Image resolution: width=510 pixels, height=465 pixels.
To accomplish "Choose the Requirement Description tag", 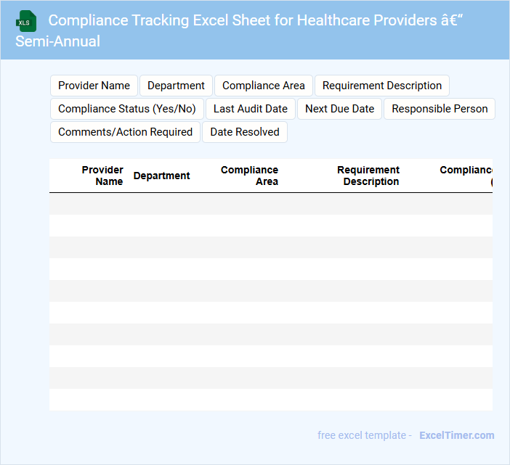I will (x=381, y=86).
